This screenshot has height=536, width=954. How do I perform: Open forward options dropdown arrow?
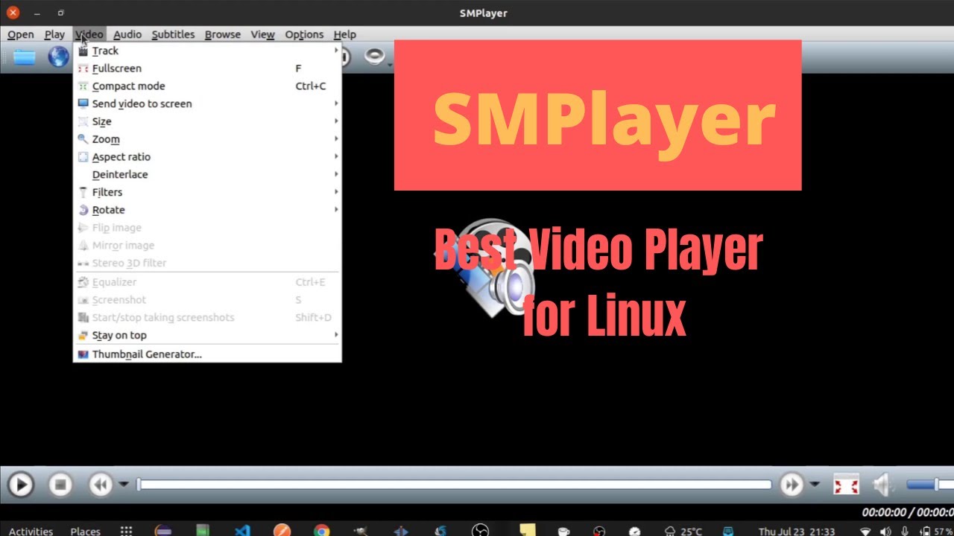click(x=815, y=485)
